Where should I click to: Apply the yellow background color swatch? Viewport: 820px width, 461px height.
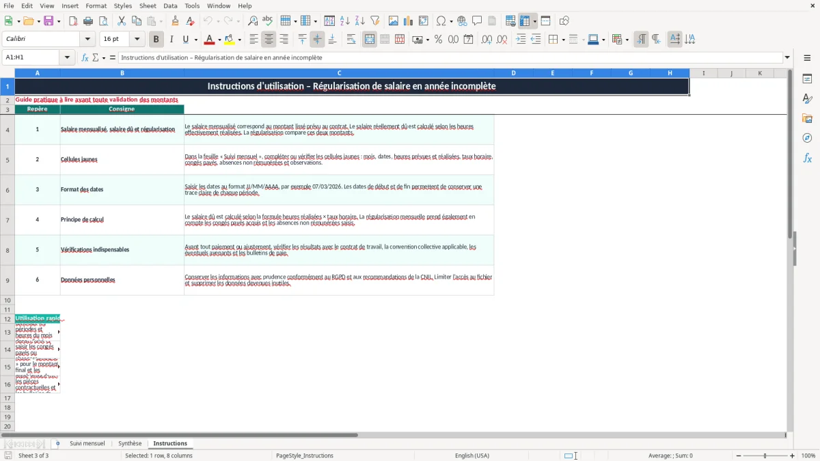(x=230, y=40)
